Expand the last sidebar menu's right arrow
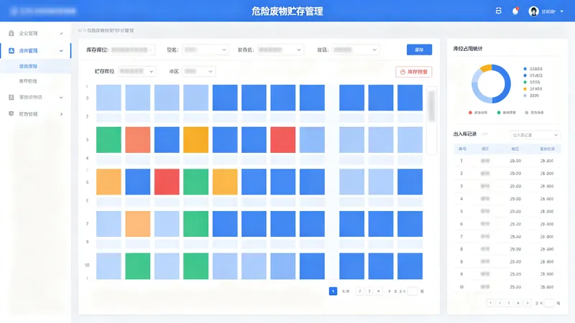The width and height of the screenshot is (575, 323). (x=61, y=114)
